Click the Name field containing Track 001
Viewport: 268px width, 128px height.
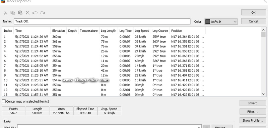click(x=102, y=21)
